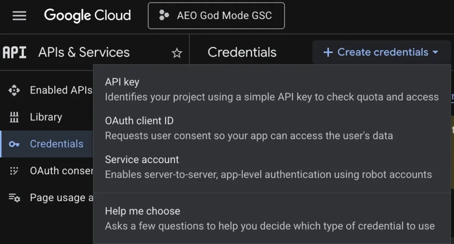Click the project selector hexagon icon

(x=164, y=16)
